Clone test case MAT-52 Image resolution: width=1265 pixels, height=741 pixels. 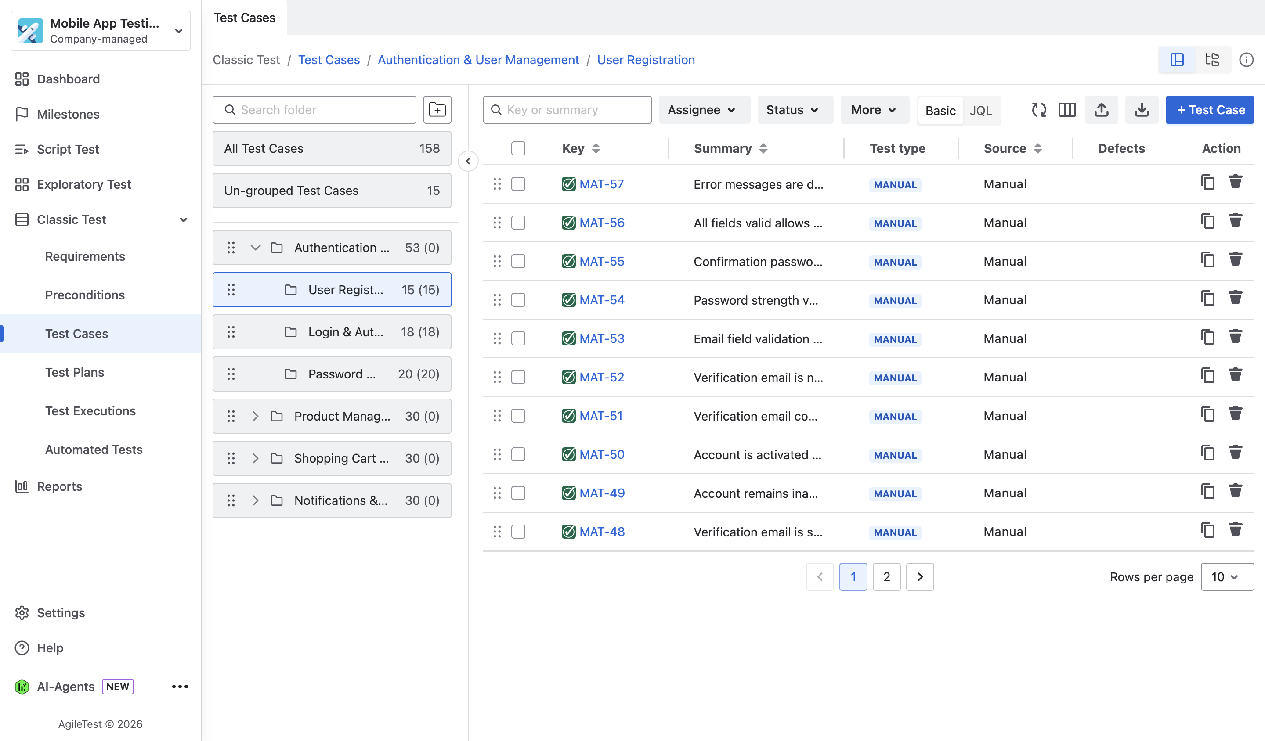pos(1207,376)
